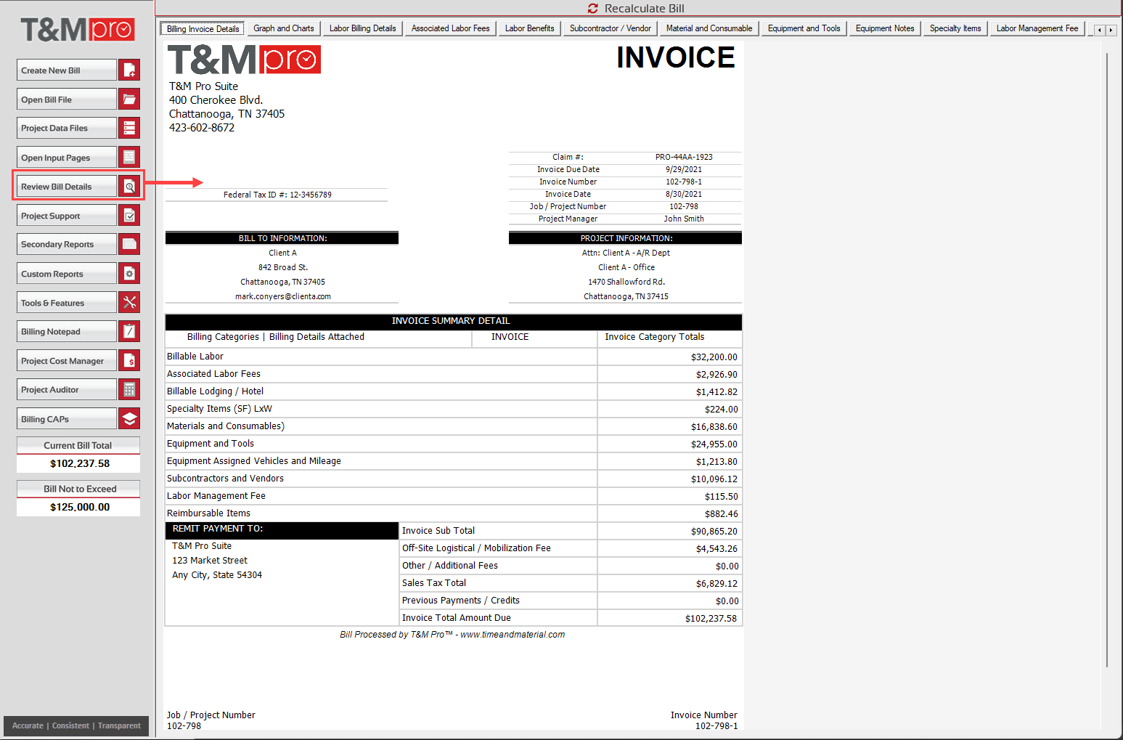Open the Labor Billing Details tab
1123x740 pixels.
(x=363, y=28)
